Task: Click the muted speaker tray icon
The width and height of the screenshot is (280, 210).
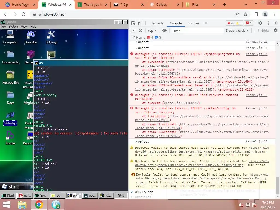Action: [241, 205]
